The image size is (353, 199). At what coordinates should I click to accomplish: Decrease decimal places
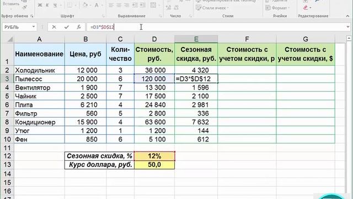pyautogui.click(x=176, y=8)
